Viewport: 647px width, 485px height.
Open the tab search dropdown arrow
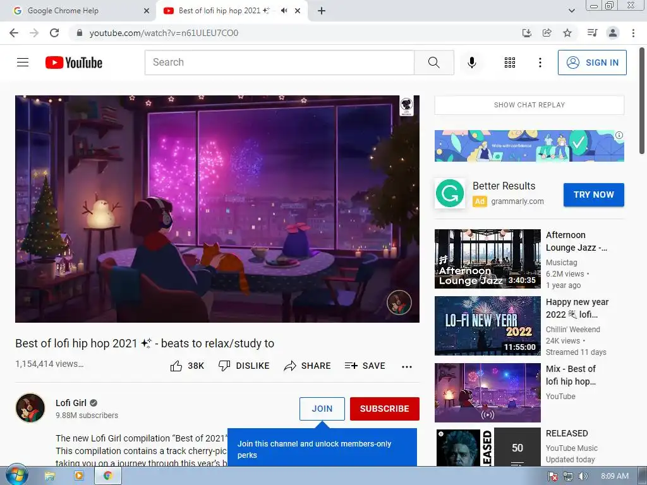tap(571, 11)
